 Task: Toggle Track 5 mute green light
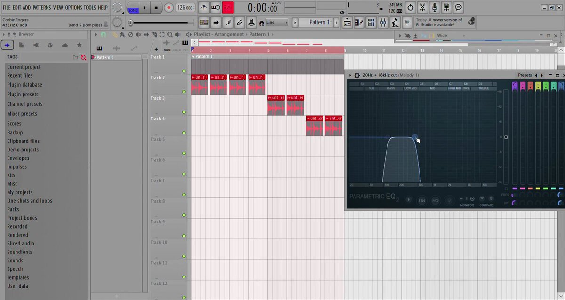[x=184, y=153]
